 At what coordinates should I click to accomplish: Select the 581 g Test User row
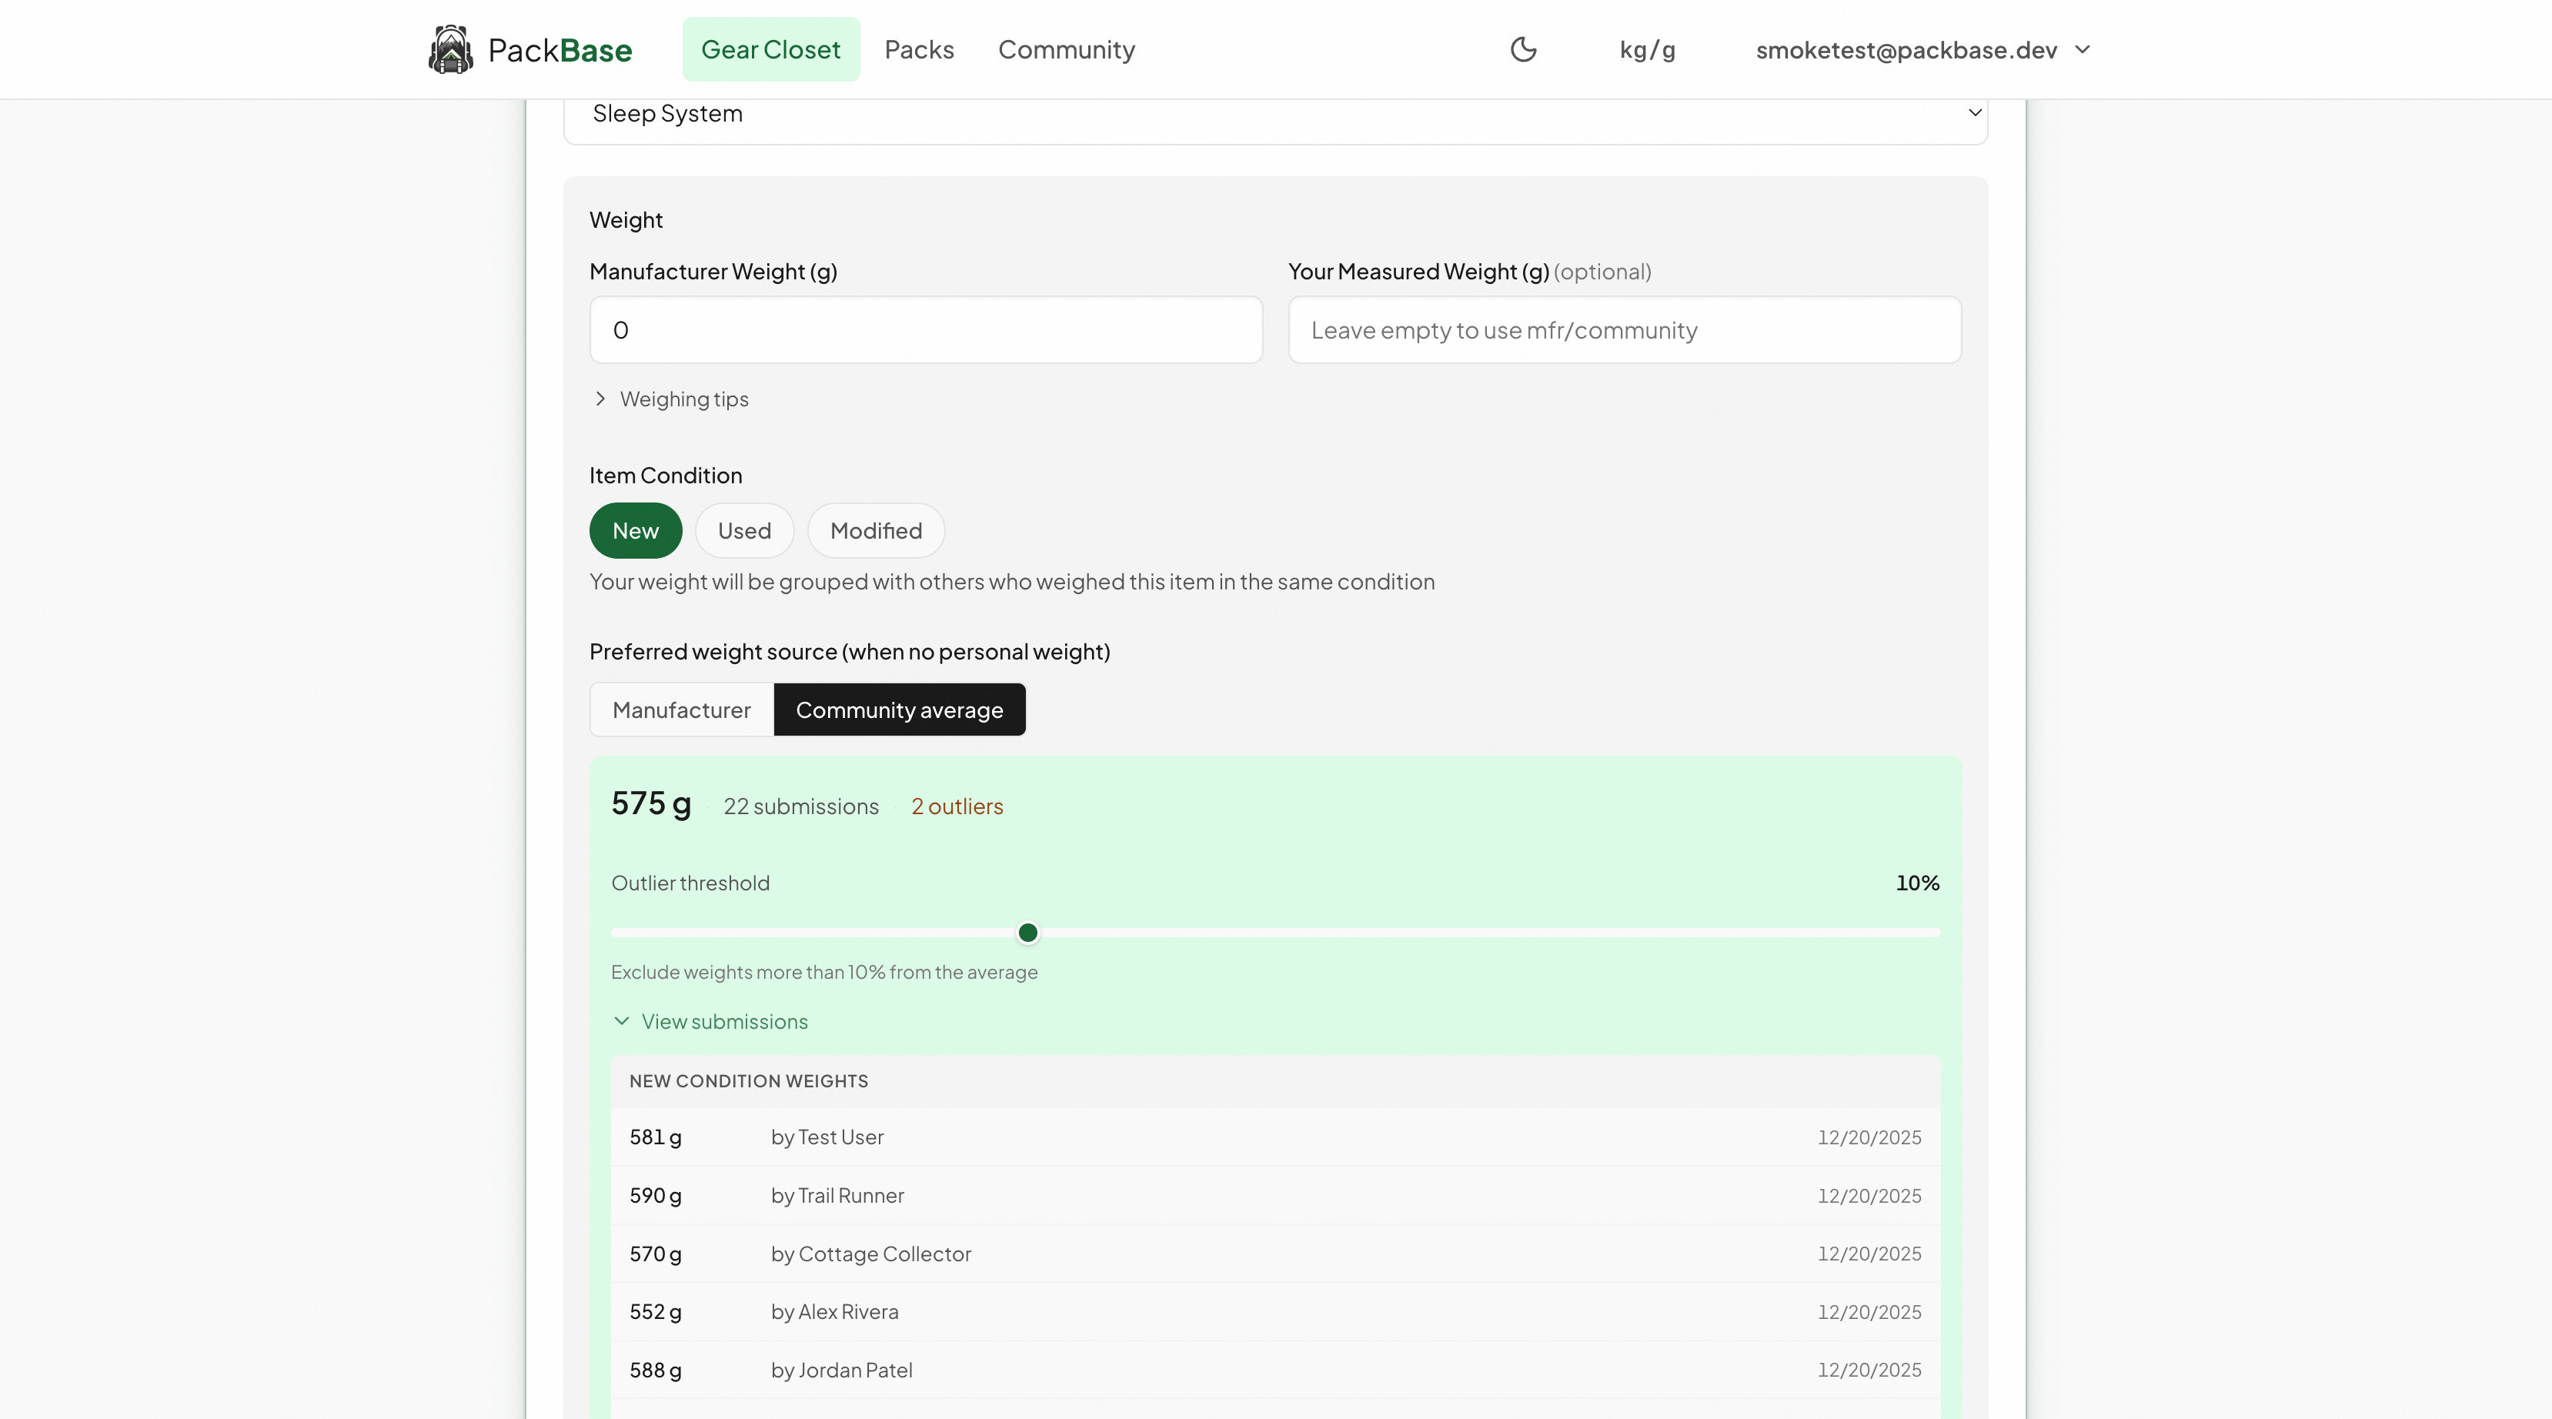point(1275,1137)
